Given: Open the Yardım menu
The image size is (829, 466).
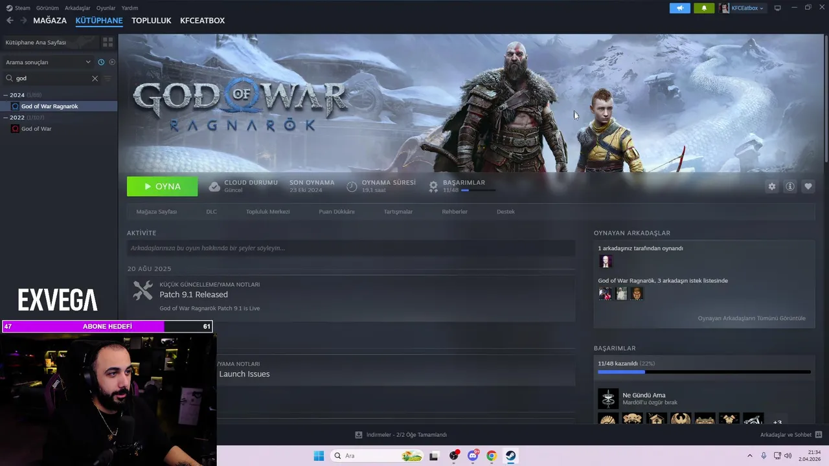Looking at the screenshot, I should (x=130, y=8).
